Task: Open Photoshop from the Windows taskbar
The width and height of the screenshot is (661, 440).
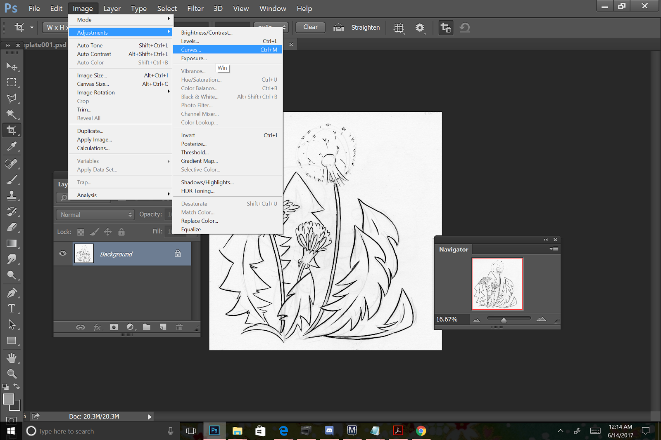Action: pyautogui.click(x=214, y=431)
